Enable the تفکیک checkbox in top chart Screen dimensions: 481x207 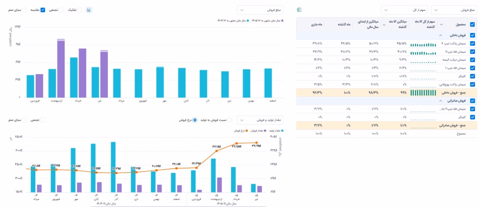coord(79,10)
